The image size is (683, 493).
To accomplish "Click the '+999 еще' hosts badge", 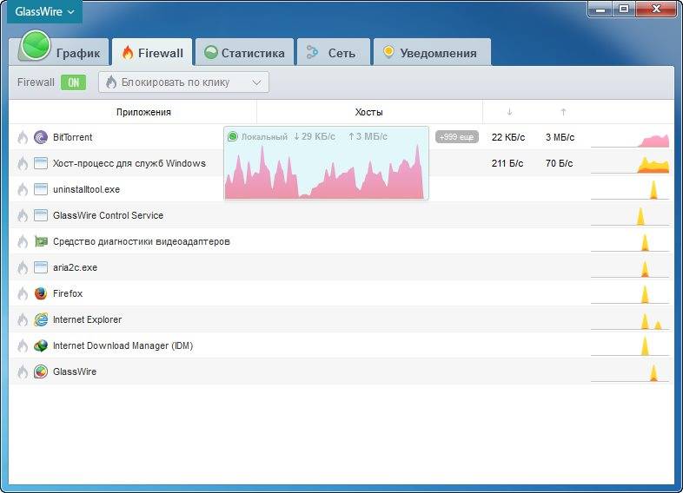I will [x=457, y=137].
